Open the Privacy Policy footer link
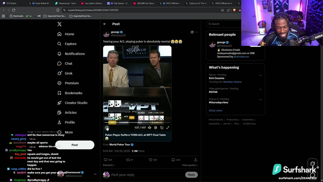The height and width of the screenshot is (182, 323). click(232, 120)
